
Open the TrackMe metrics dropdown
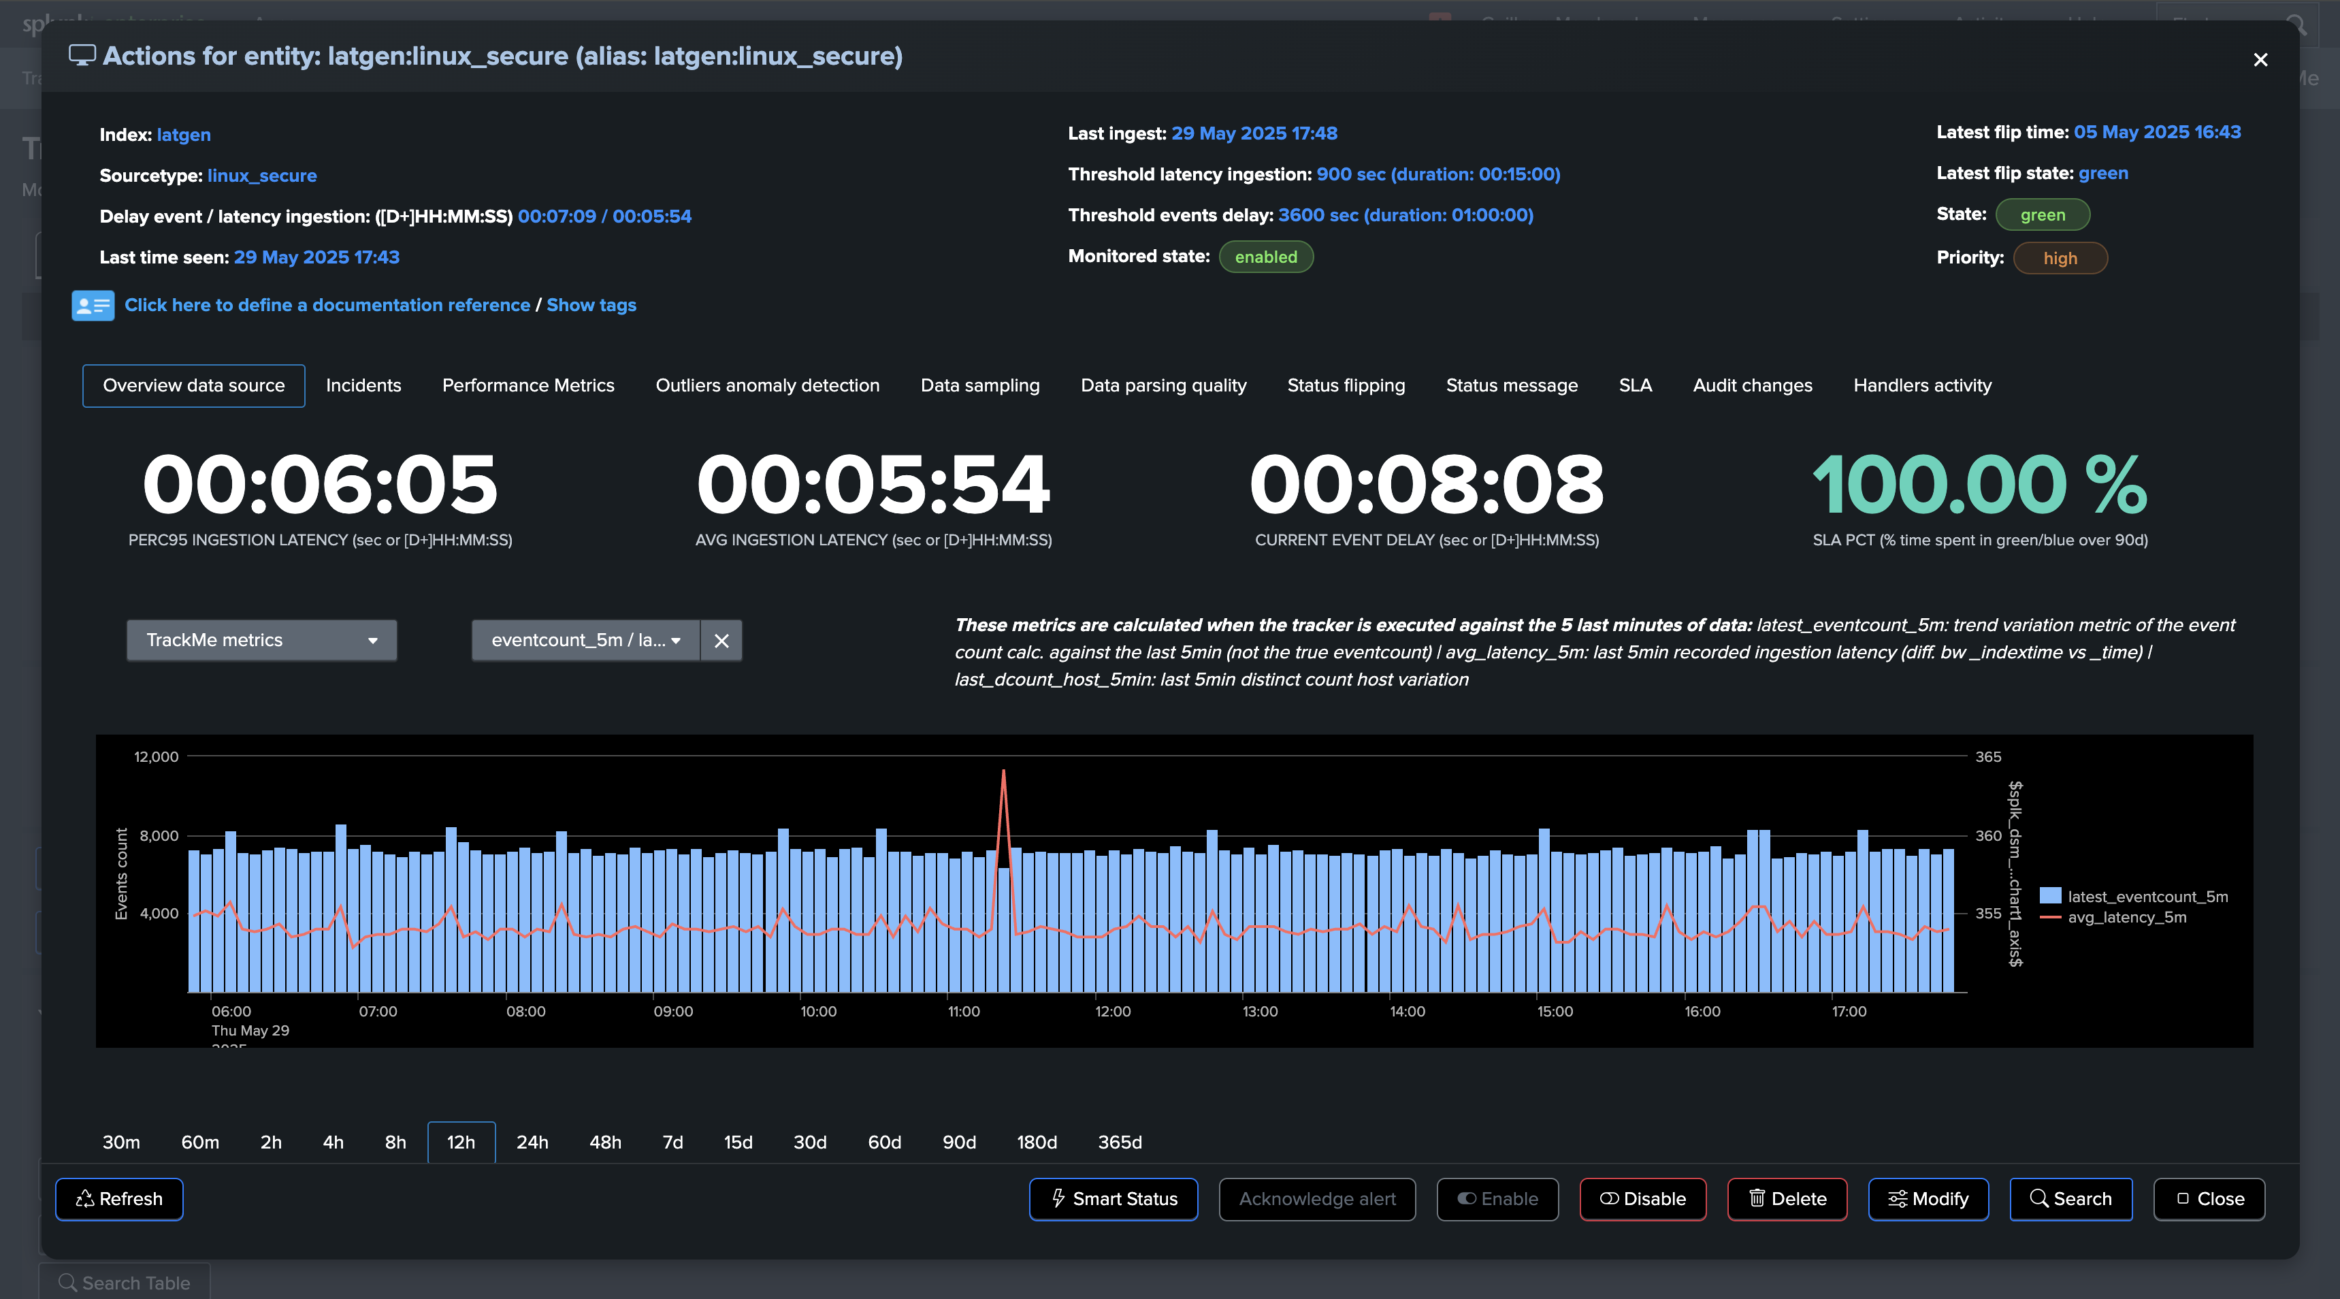[261, 641]
